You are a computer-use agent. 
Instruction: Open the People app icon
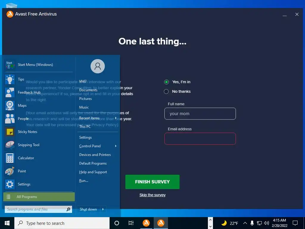point(10,119)
